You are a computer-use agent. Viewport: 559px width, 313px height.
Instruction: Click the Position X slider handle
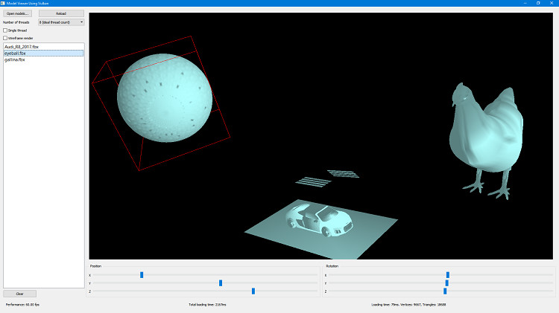[x=142, y=275]
